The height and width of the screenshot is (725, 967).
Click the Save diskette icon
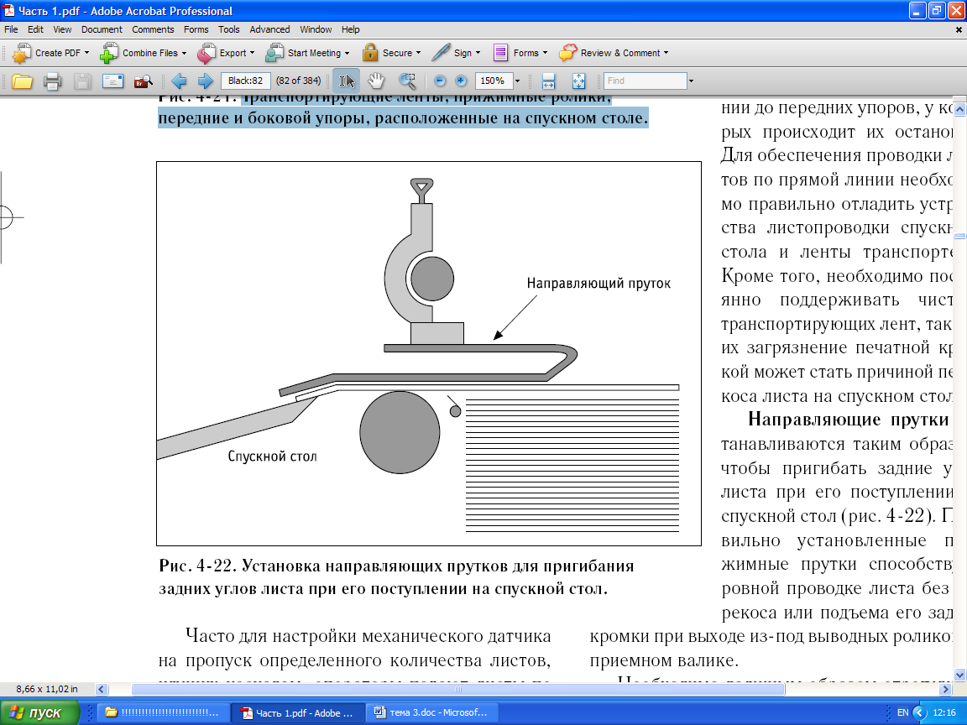click(x=82, y=81)
